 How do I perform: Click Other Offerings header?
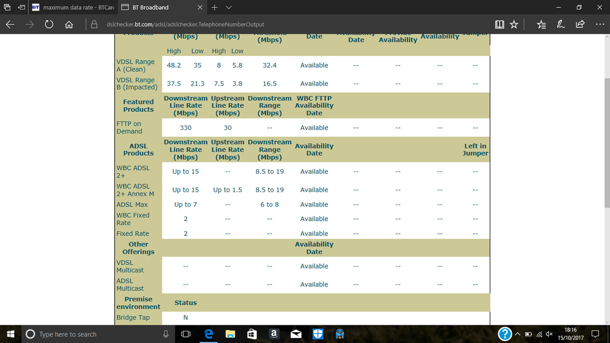(139, 248)
